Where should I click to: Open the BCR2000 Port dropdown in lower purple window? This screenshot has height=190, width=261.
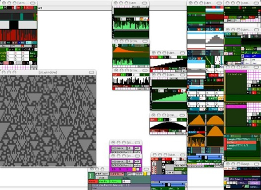122,165
